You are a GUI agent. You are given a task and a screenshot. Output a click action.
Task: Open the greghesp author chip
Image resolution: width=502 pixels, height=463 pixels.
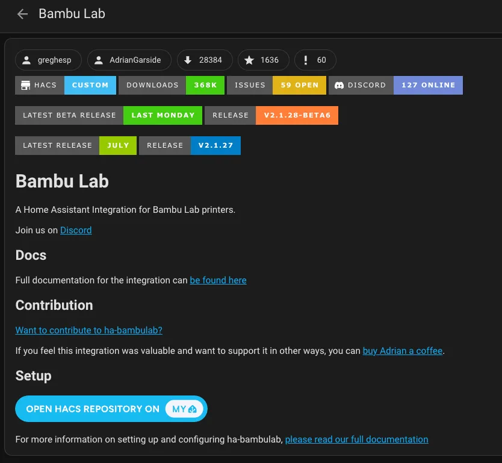coord(48,60)
